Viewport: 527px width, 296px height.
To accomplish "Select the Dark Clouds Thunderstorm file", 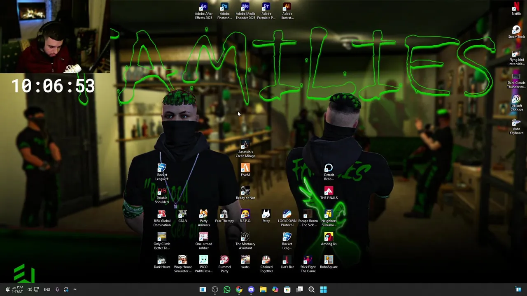I will [x=516, y=81].
